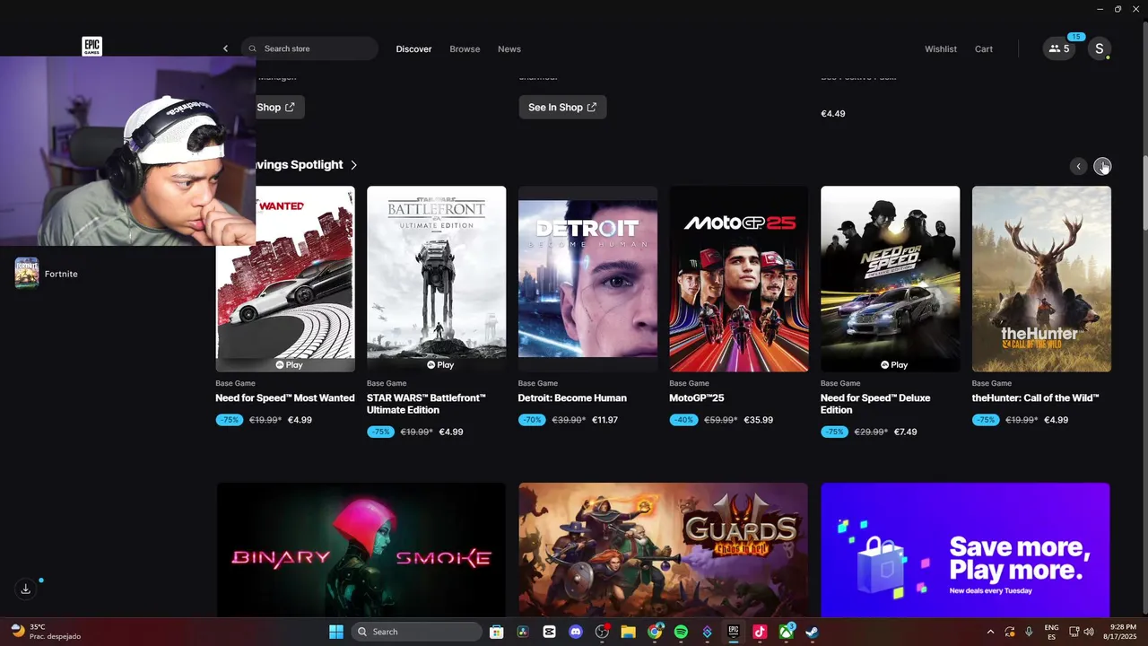The image size is (1148, 646).
Task: Show hidden system tray icons
Action: tap(990, 632)
